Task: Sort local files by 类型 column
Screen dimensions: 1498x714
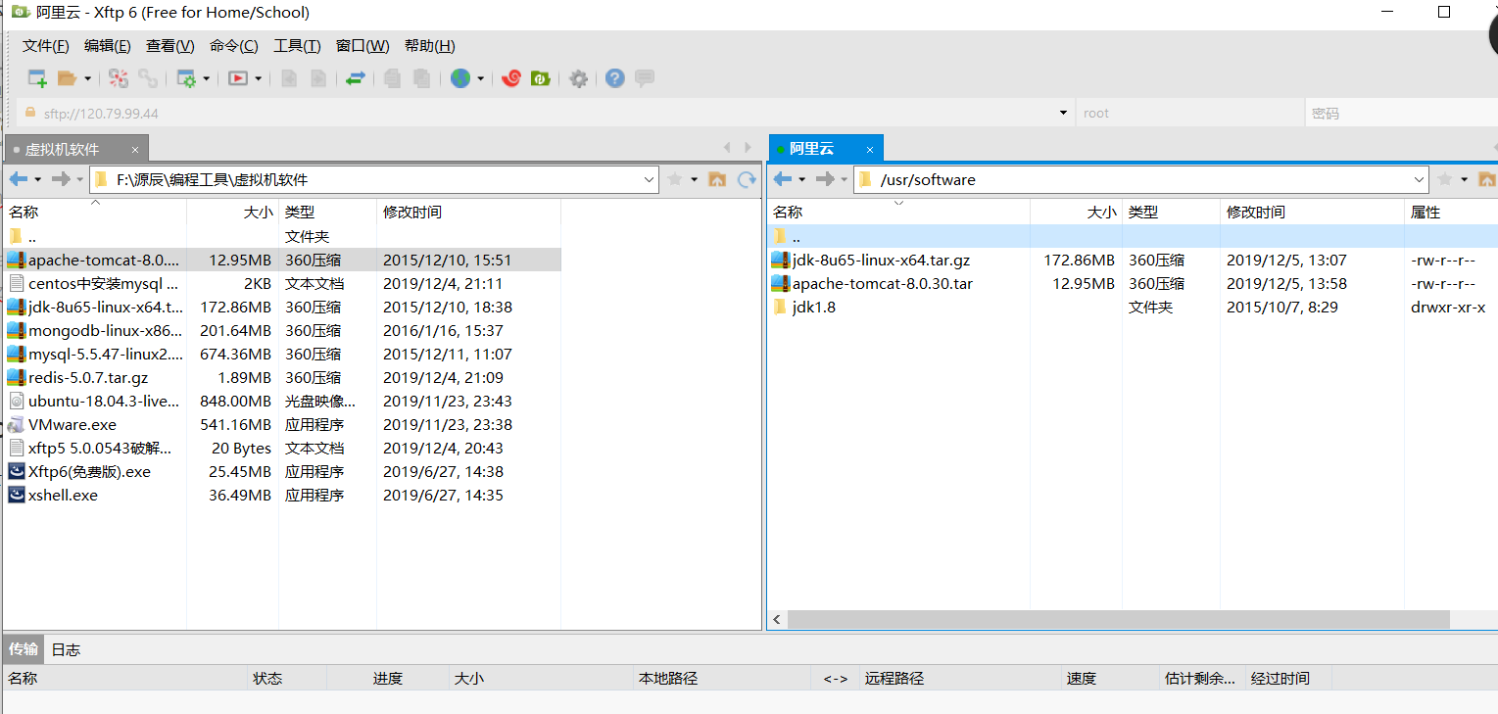Action: [327, 212]
